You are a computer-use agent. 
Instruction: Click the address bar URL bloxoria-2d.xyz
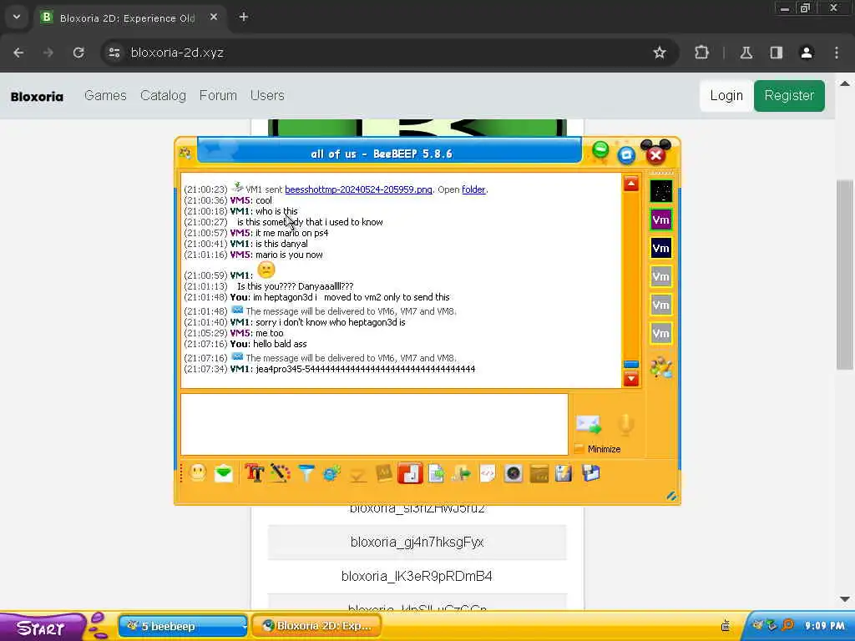(177, 53)
